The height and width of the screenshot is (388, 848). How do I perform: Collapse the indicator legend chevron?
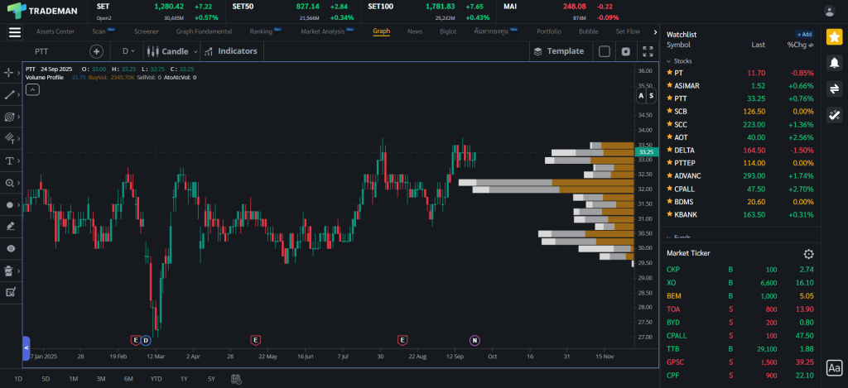32,89
